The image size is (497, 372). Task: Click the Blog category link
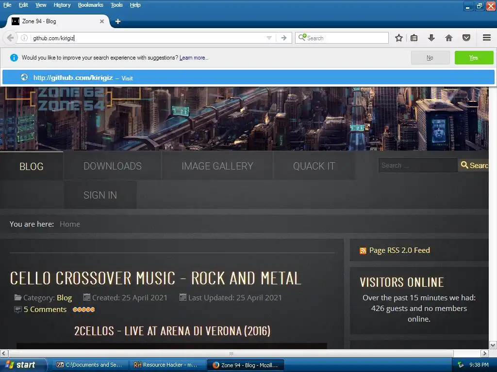[x=65, y=298]
